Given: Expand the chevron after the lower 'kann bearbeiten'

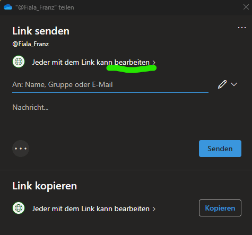Looking at the screenshot, I should (154, 209).
